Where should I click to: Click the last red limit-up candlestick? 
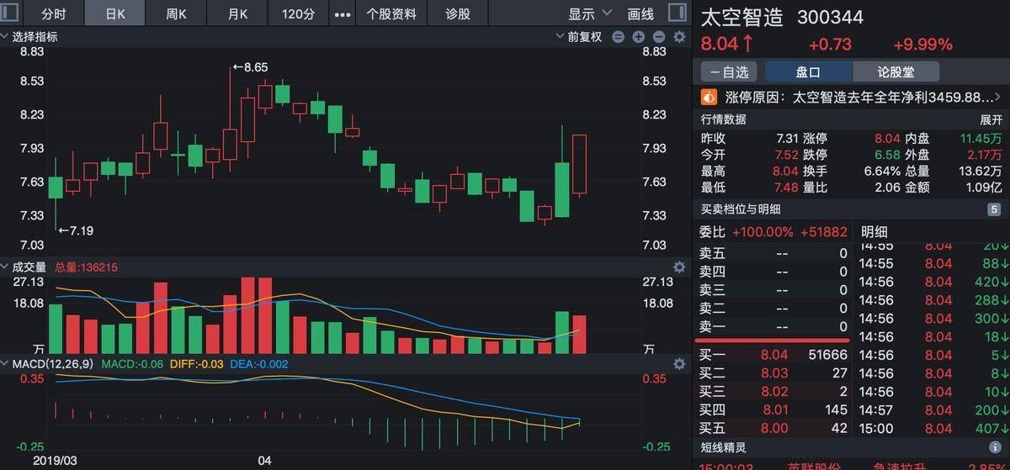[580, 165]
